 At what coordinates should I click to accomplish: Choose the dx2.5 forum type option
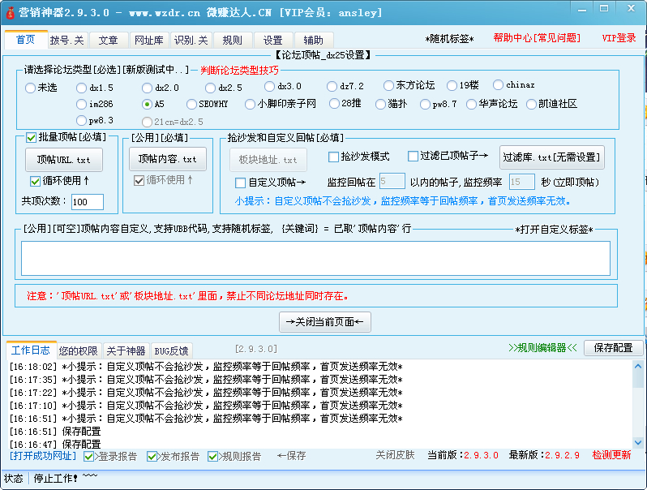(x=212, y=88)
